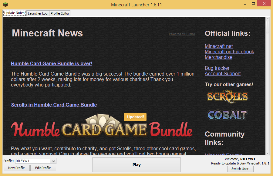The image size is (273, 176).
Task: Open the Cobalt game logo
Action: pyautogui.click(x=227, y=115)
